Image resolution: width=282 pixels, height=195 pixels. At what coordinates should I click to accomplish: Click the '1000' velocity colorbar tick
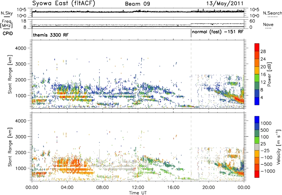[x=266, y=123]
